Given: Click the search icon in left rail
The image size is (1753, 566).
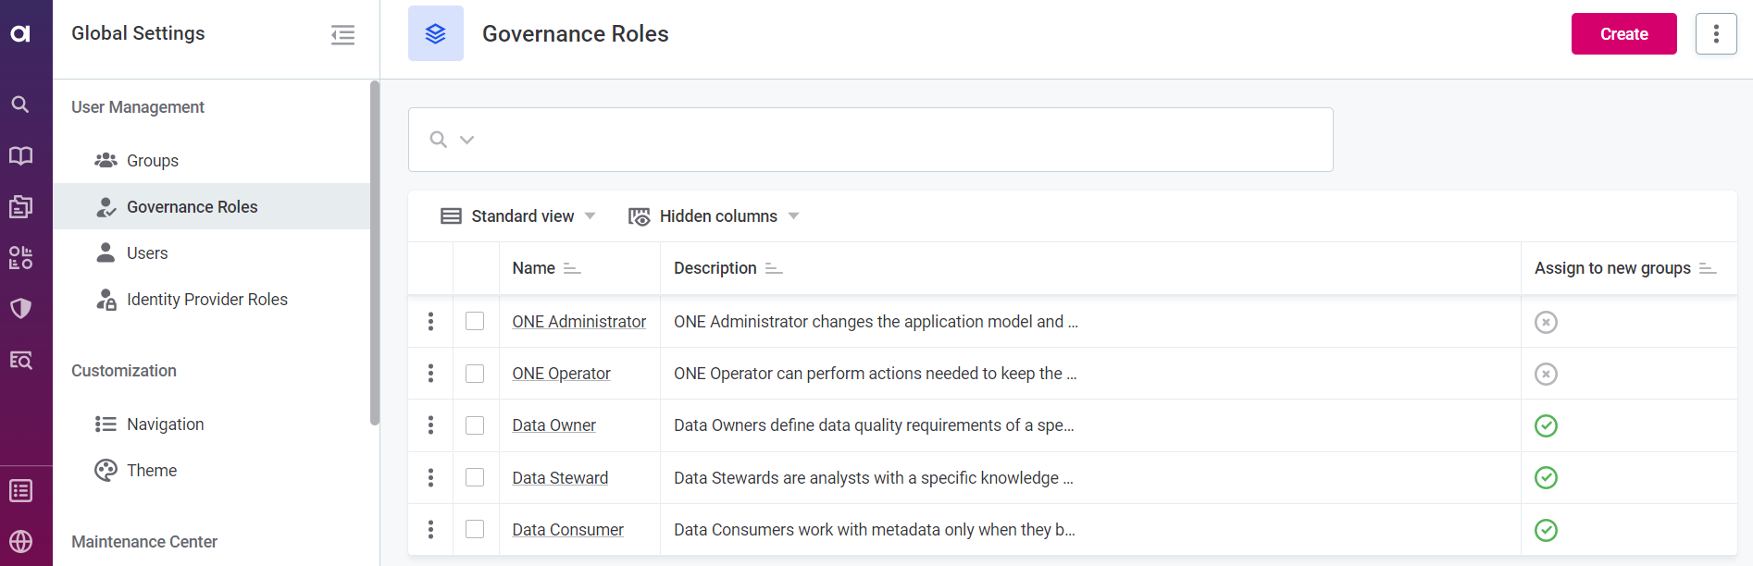Looking at the screenshot, I should (x=20, y=105).
